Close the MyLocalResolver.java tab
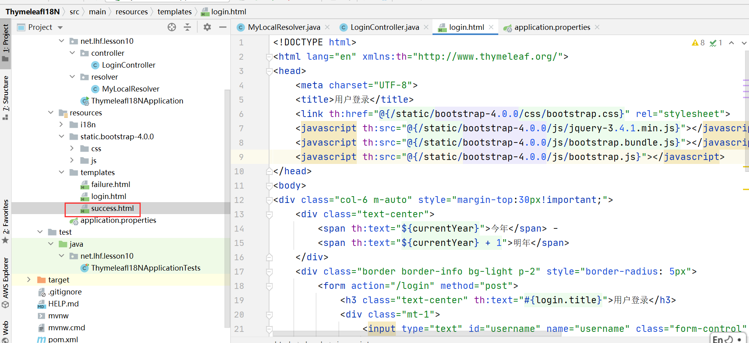 pyautogui.click(x=327, y=27)
